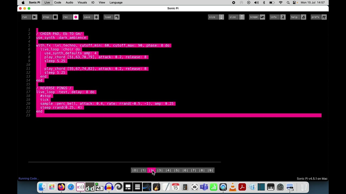Click the 'Sonic Pi v4.5.1 on Mac' version text
The width and height of the screenshot is (346, 194).
[x=312, y=179]
